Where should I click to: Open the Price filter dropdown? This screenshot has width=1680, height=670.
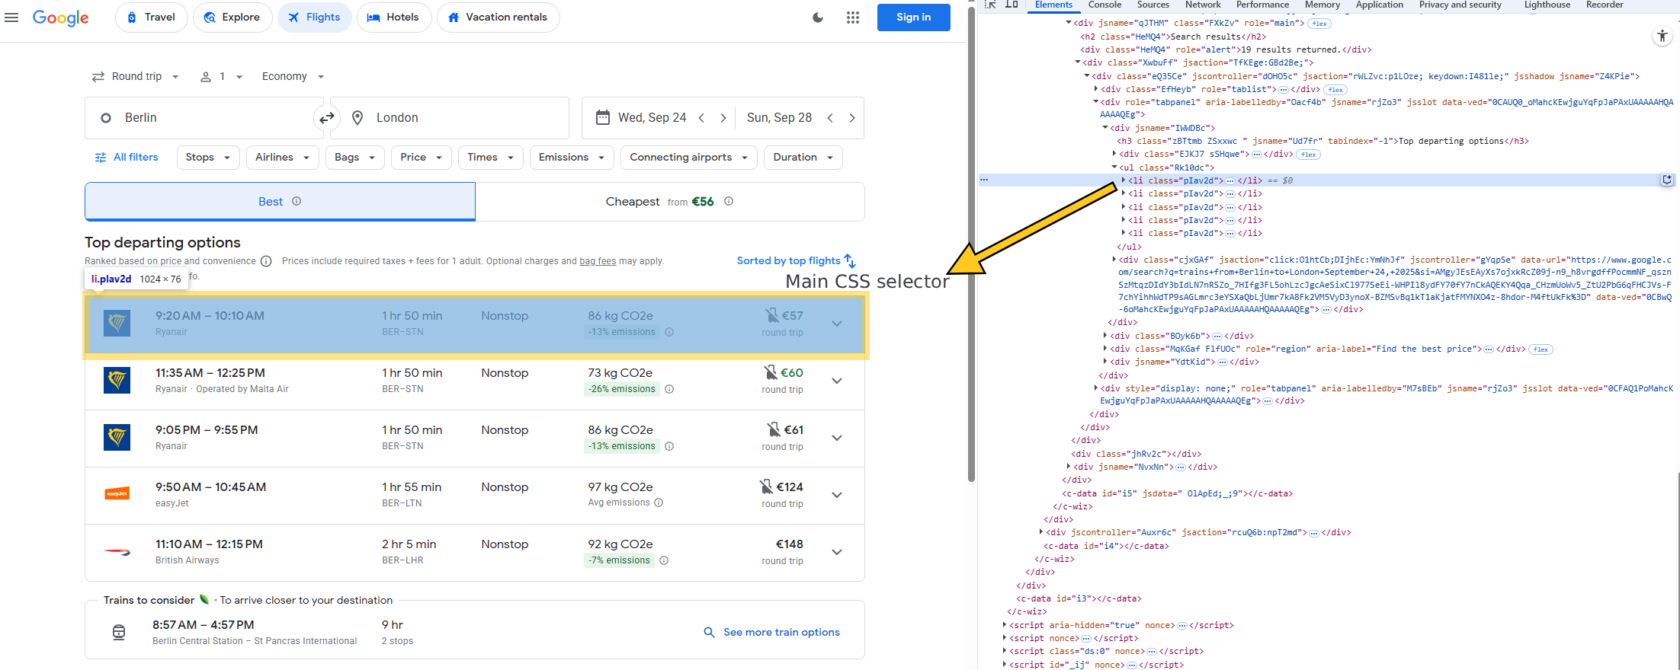(421, 158)
